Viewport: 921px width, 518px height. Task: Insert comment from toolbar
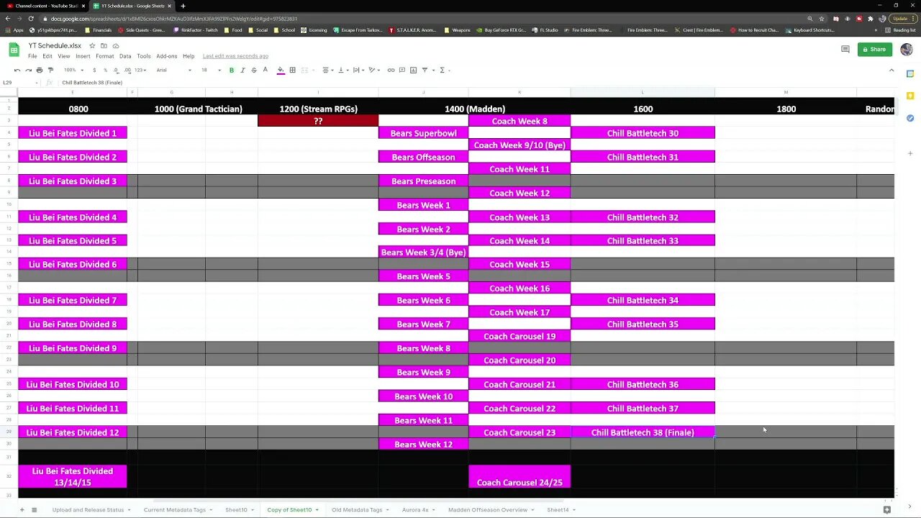point(402,70)
